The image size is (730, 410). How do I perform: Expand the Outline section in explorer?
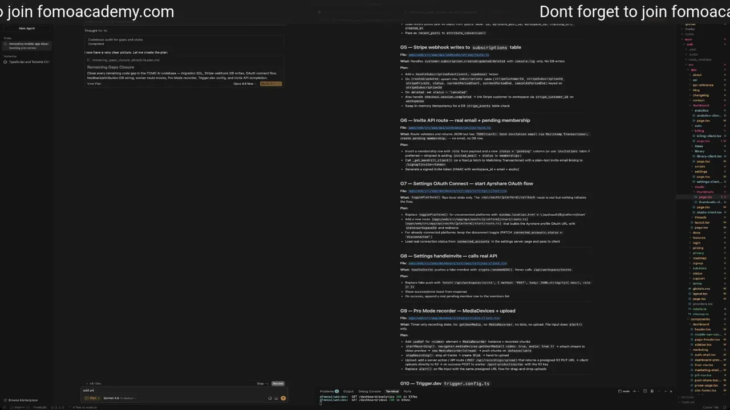[x=687, y=397]
